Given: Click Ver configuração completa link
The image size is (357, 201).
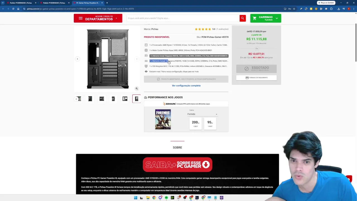Looking at the screenshot, I should tap(186, 86).
